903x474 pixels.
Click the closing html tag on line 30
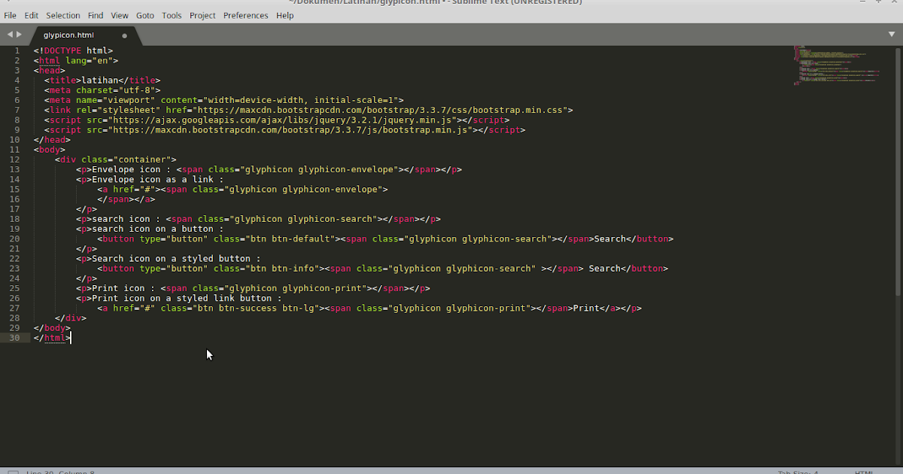pos(52,338)
